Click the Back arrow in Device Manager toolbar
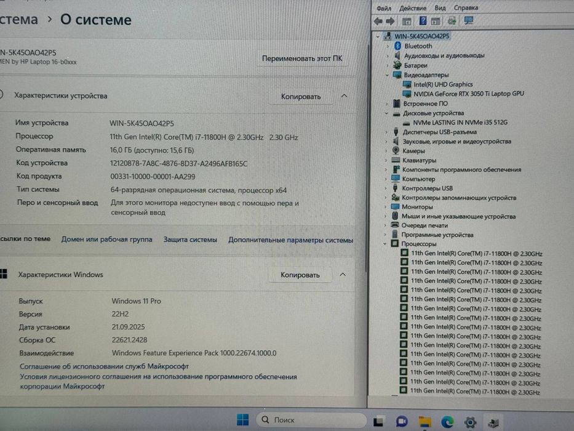 [378, 22]
